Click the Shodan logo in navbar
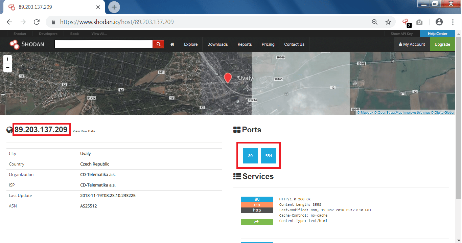This screenshot has height=243, width=462. 27,44
